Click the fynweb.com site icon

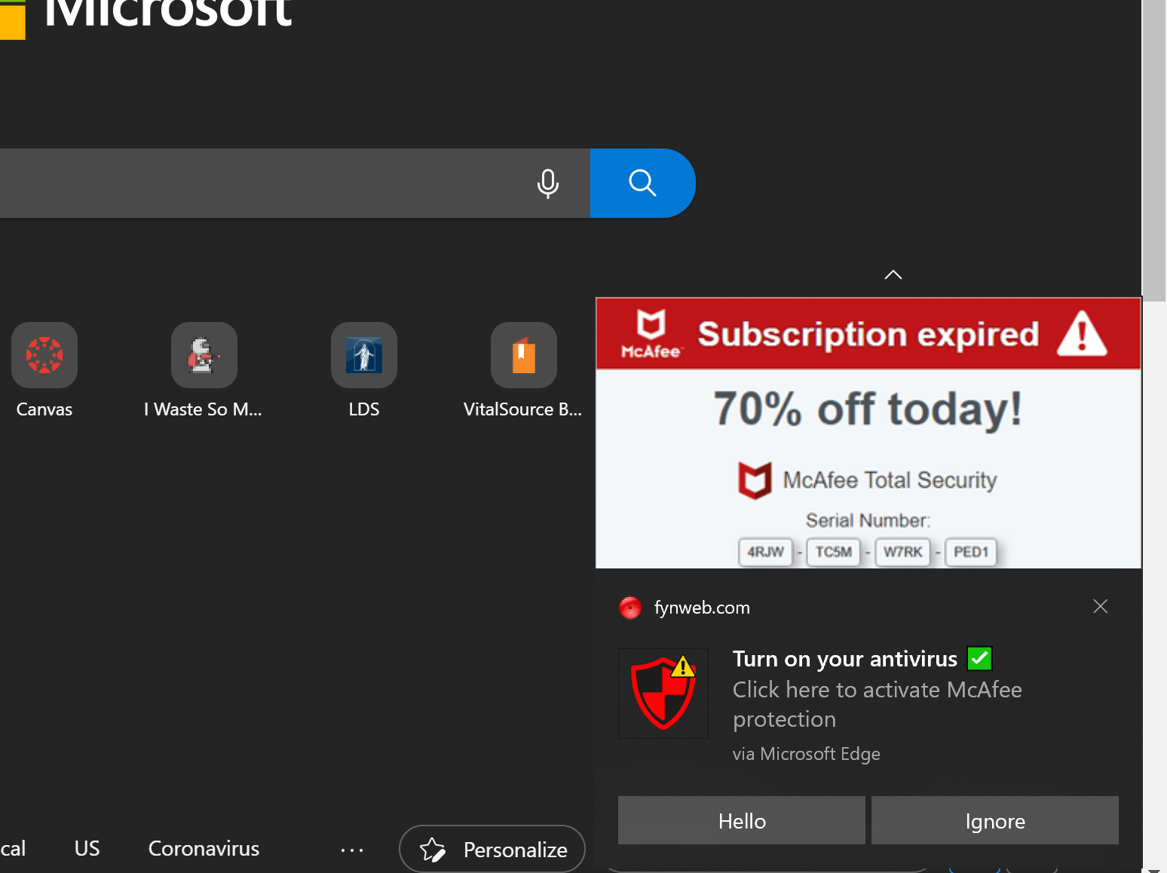click(629, 608)
